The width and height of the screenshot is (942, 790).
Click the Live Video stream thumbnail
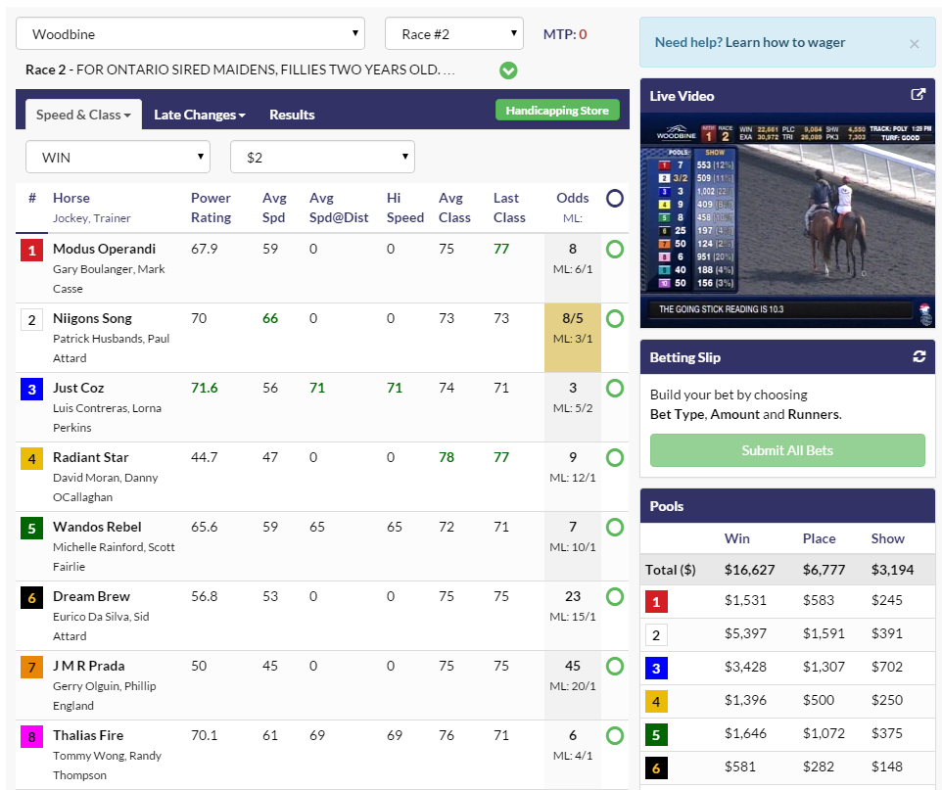[787, 220]
